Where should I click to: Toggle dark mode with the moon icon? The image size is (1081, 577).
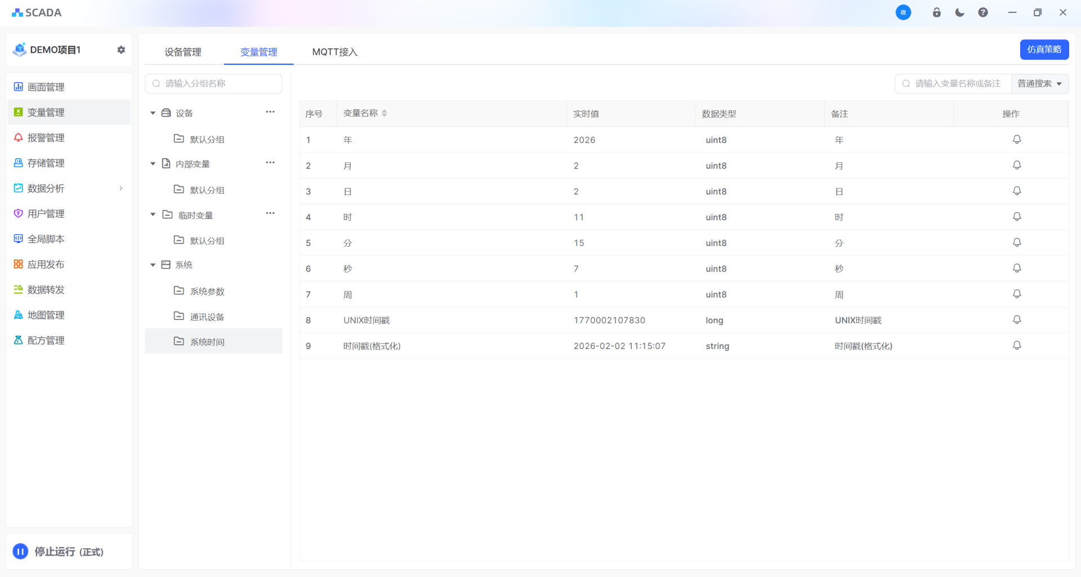960,12
